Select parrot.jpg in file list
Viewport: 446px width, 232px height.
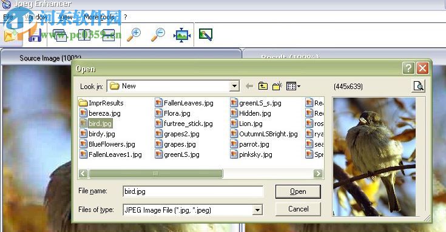pyautogui.click(x=249, y=144)
